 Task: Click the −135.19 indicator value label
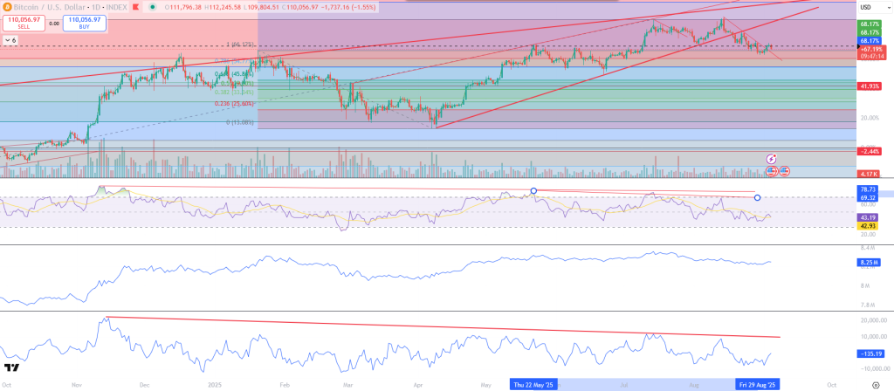tap(870, 353)
